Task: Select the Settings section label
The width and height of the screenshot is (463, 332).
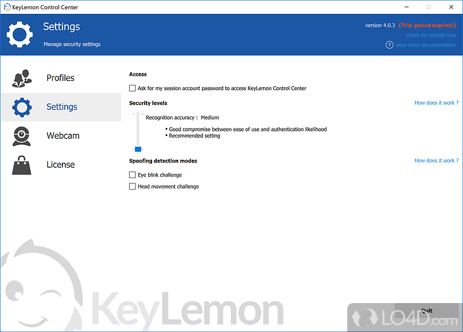Action: click(62, 106)
